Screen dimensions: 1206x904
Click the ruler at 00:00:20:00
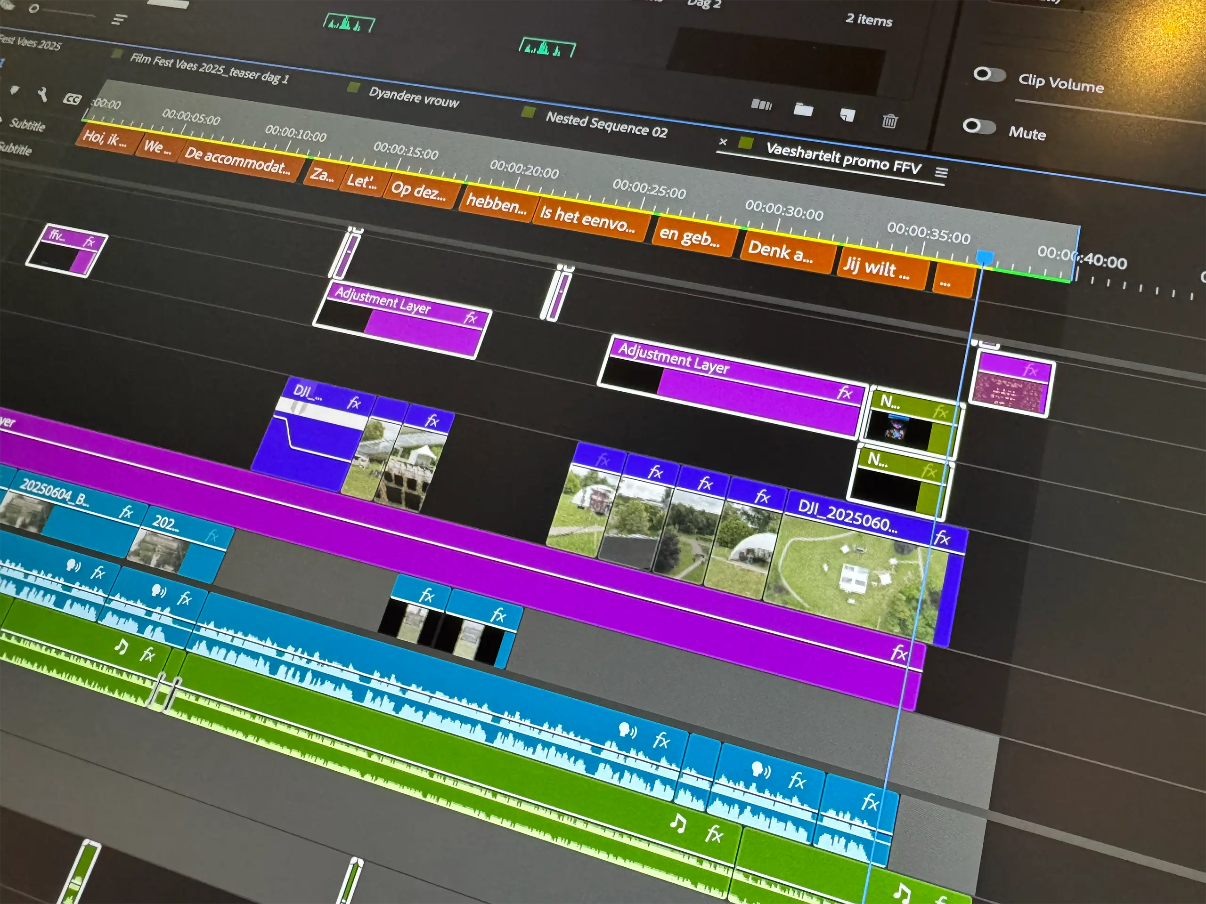pos(524,169)
